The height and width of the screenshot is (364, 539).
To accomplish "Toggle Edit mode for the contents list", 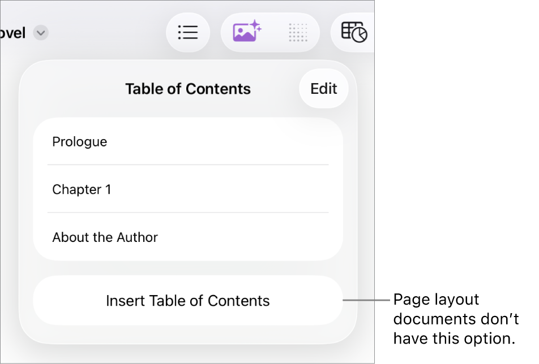I will 323,88.
